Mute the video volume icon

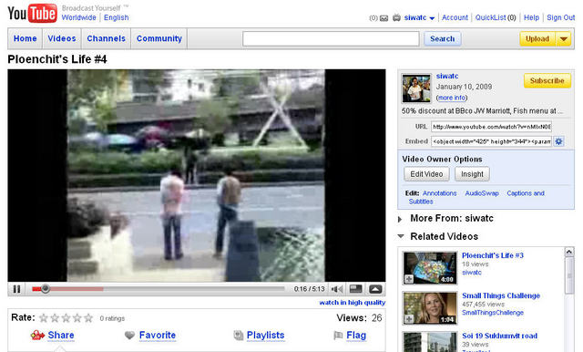[337, 289]
